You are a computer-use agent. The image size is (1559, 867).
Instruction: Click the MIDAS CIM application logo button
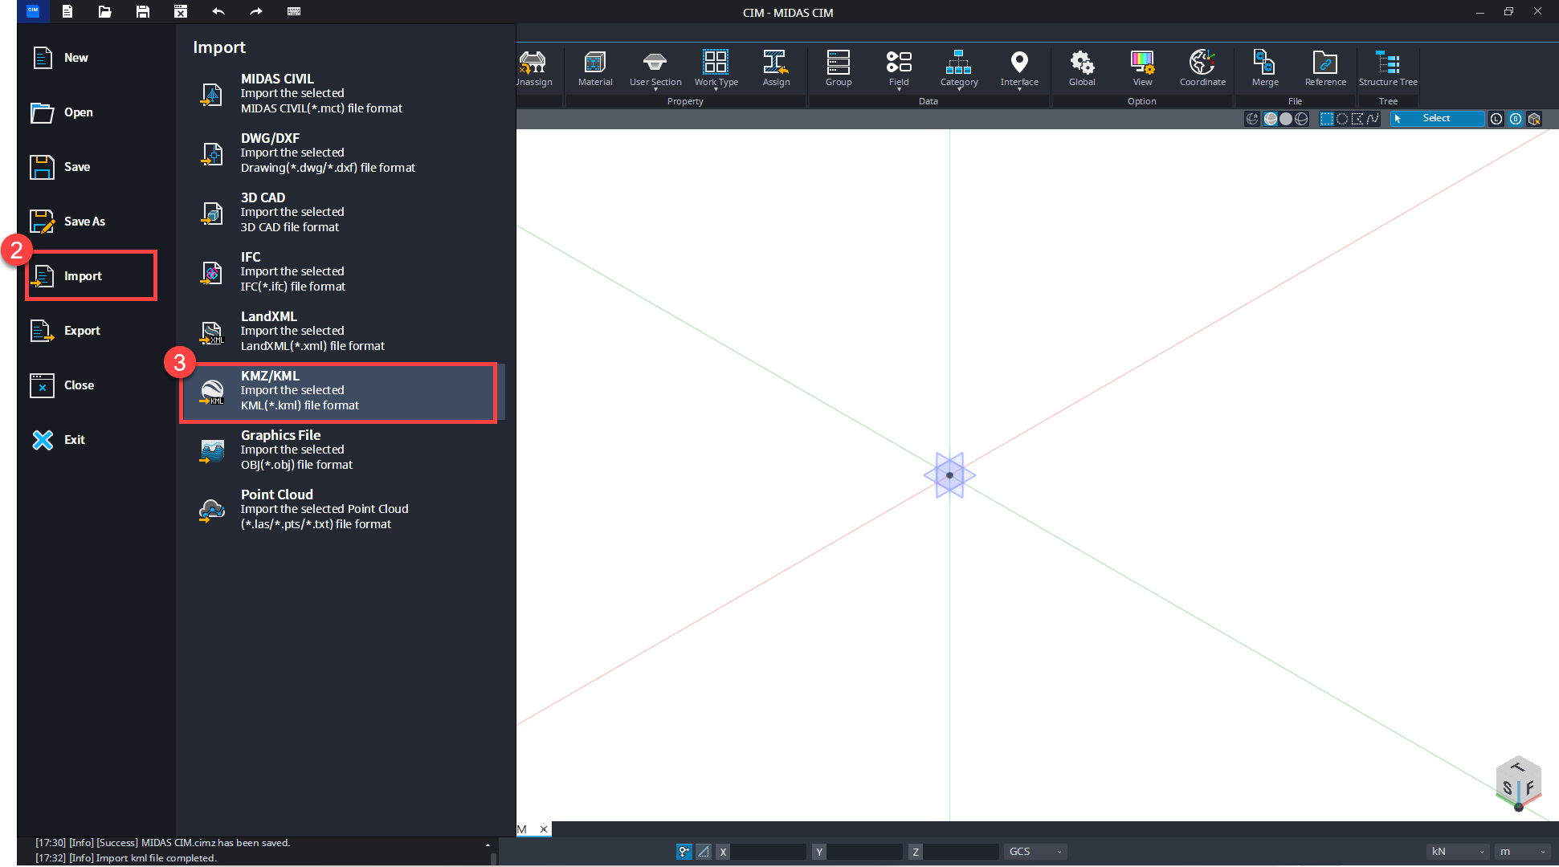pos(33,11)
